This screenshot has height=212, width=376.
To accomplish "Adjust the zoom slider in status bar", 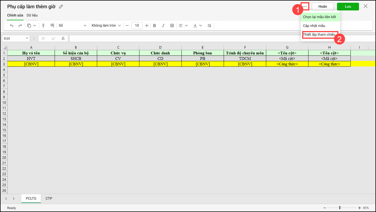I will point(340,208).
